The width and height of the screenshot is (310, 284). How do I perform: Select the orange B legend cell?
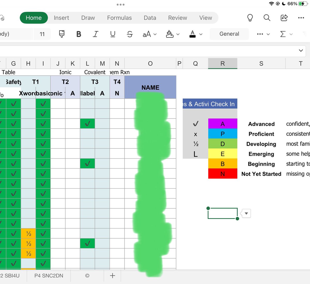(223, 164)
